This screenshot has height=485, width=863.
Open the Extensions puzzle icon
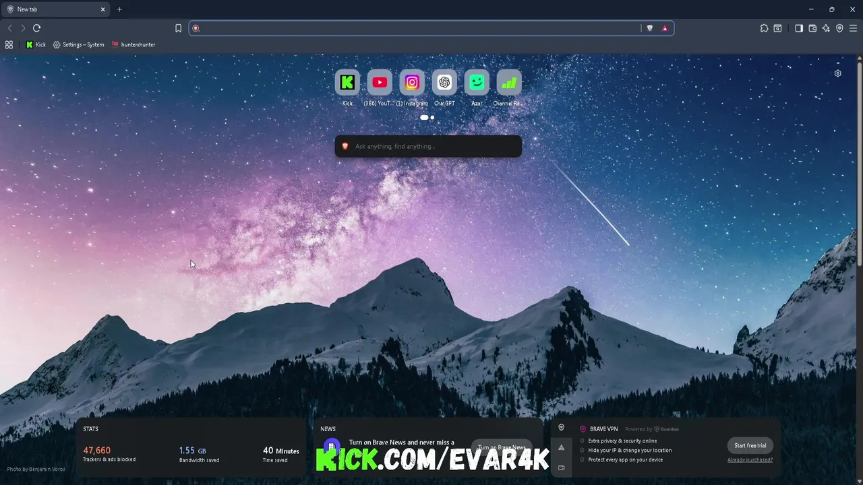click(764, 28)
